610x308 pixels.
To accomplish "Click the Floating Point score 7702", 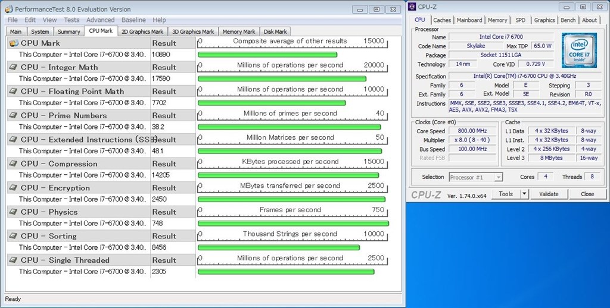I will pos(158,103).
